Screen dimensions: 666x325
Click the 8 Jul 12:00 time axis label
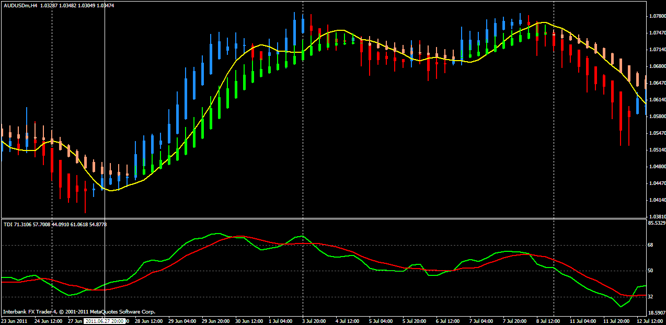(549, 321)
